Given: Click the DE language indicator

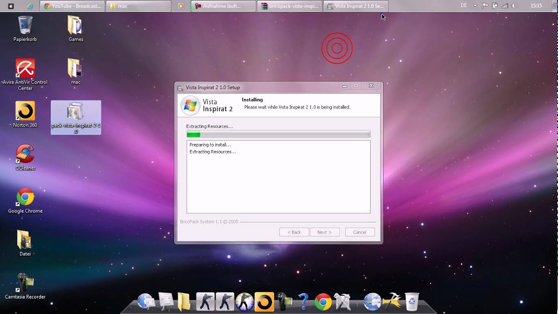Looking at the screenshot, I should (463, 6).
